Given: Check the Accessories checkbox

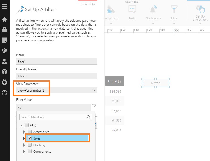Looking at the screenshot, I should (30, 132).
